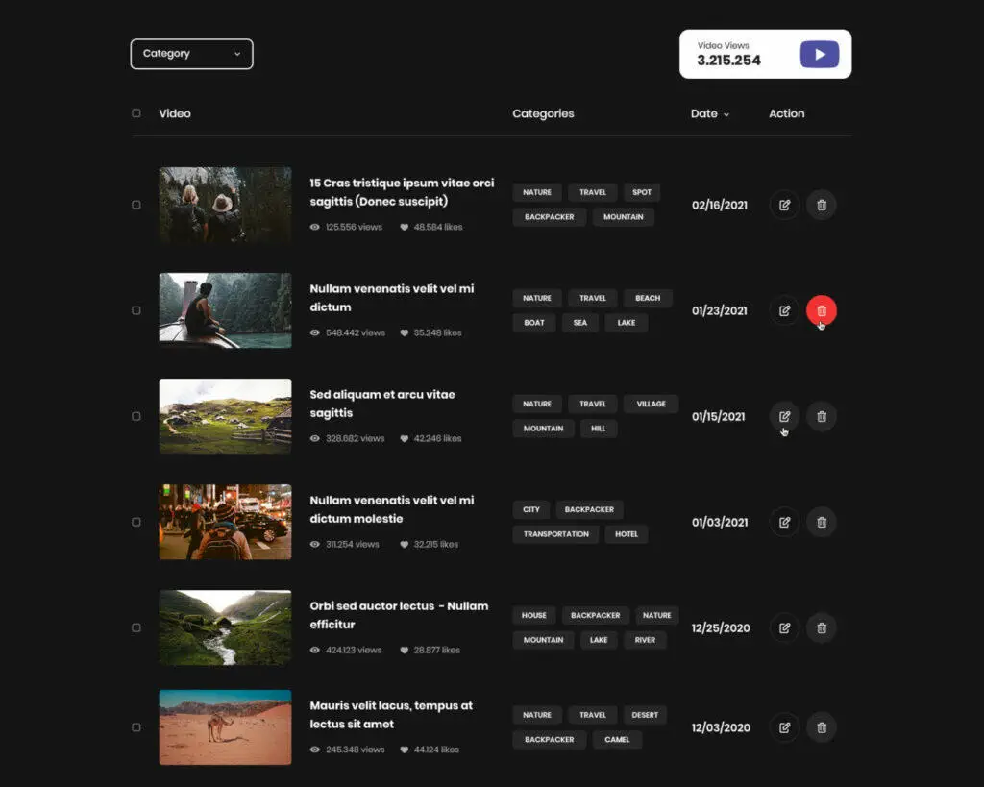Click the heart icon beside 44.124 likes
The width and height of the screenshot is (984, 787).
405,750
